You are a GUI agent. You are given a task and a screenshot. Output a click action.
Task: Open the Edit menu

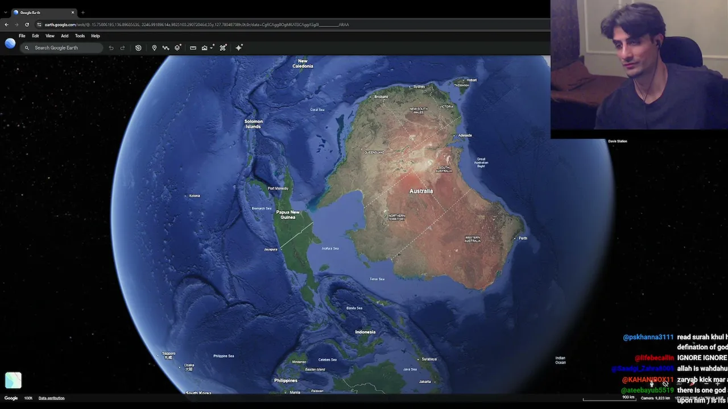(35, 36)
